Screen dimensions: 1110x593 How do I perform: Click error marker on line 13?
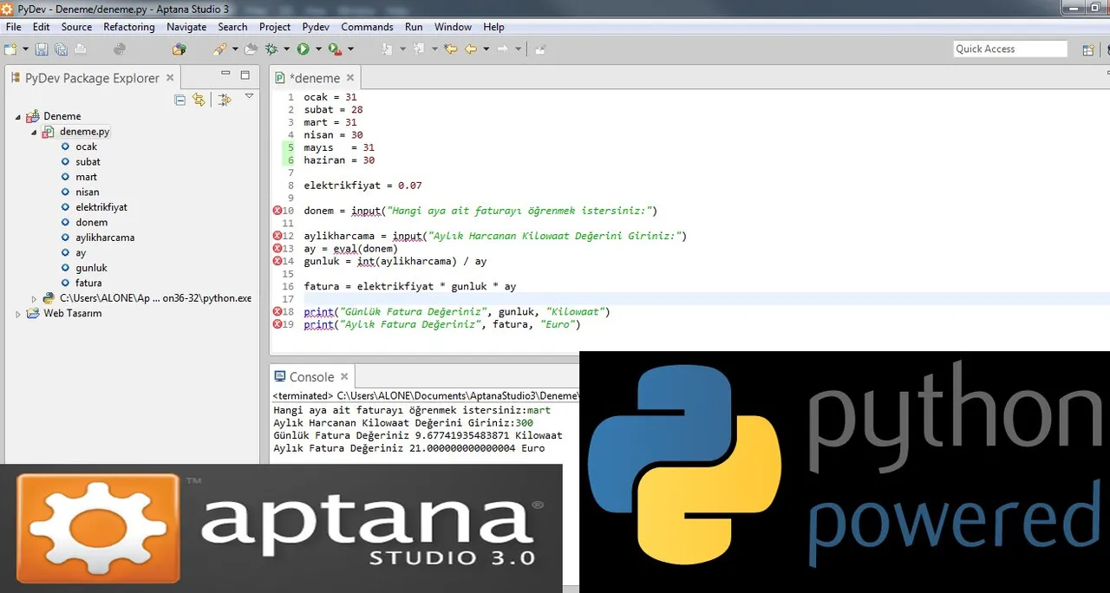coord(277,248)
